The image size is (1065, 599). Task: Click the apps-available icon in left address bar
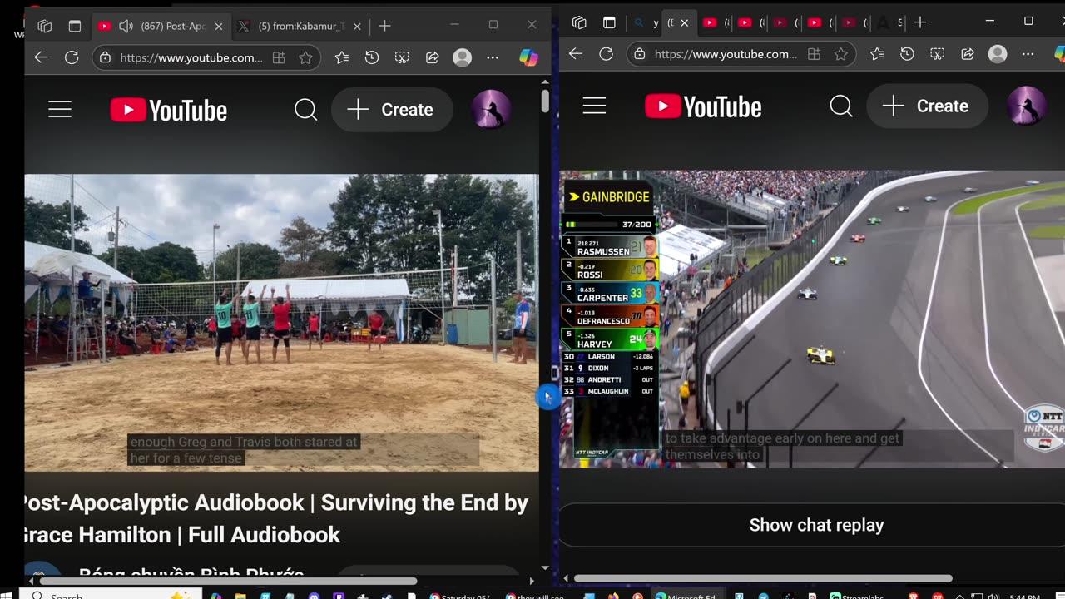(x=279, y=57)
